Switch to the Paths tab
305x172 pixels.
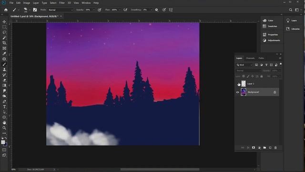click(261, 58)
